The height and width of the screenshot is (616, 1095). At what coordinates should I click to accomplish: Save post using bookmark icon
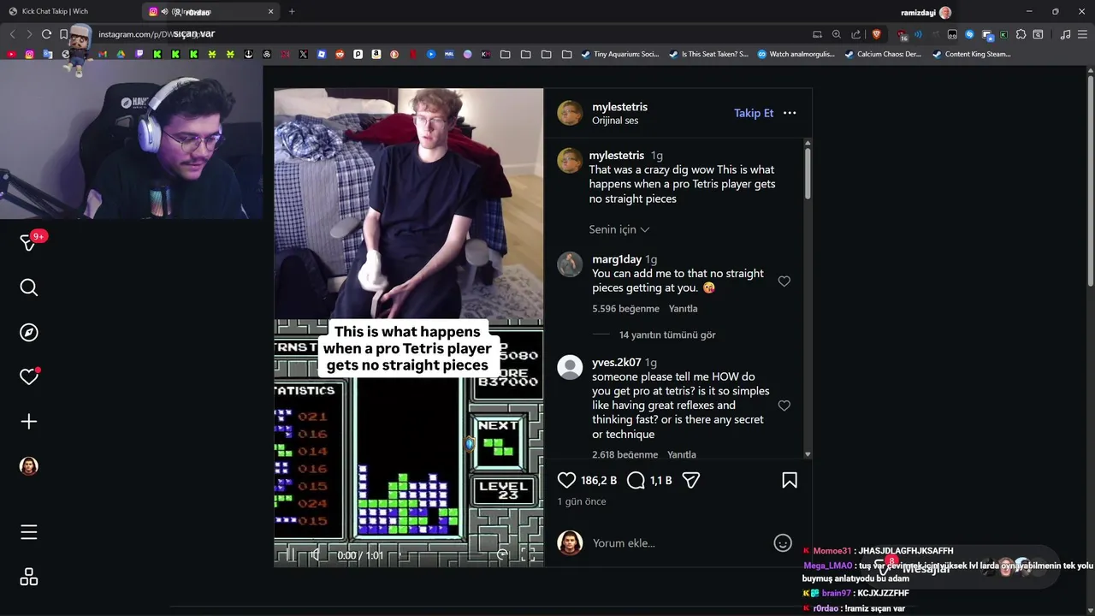[x=790, y=480]
